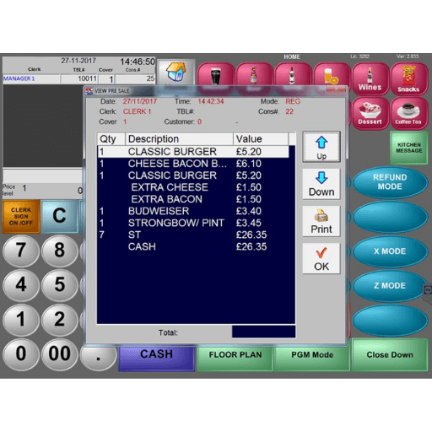Tap number key 1
Image resolution: width=432 pixels, height=432 pixels.
pyautogui.click(x=21, y=320)
